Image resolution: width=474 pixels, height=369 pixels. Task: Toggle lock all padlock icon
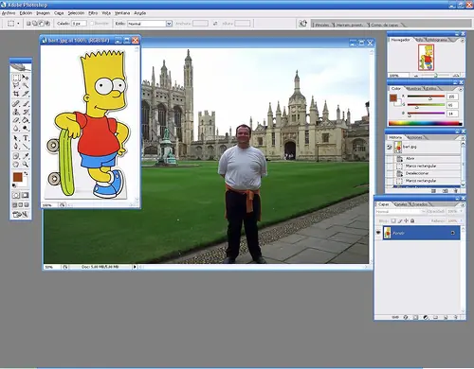412,220
